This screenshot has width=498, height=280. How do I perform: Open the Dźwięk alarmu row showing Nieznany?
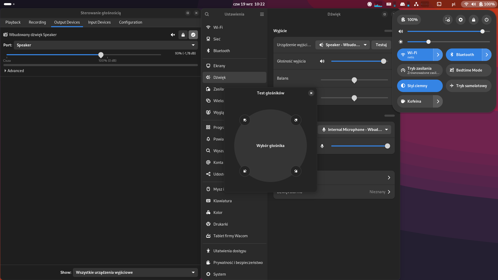(x=334, y=192)
